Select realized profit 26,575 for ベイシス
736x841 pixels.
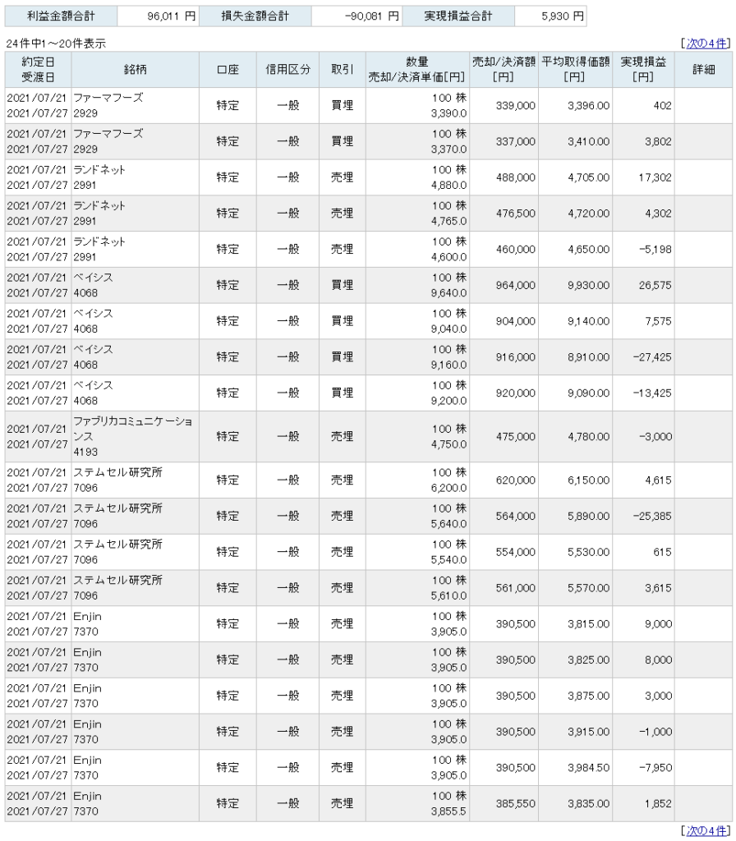coord(643,285)
